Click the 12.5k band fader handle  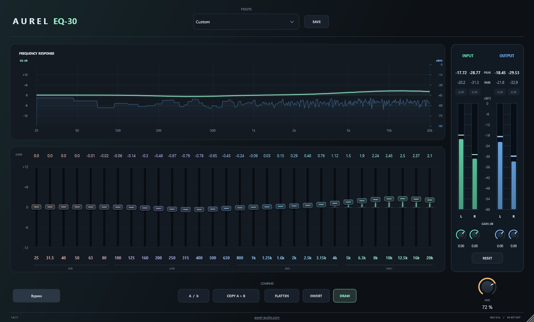click(403, 198)
